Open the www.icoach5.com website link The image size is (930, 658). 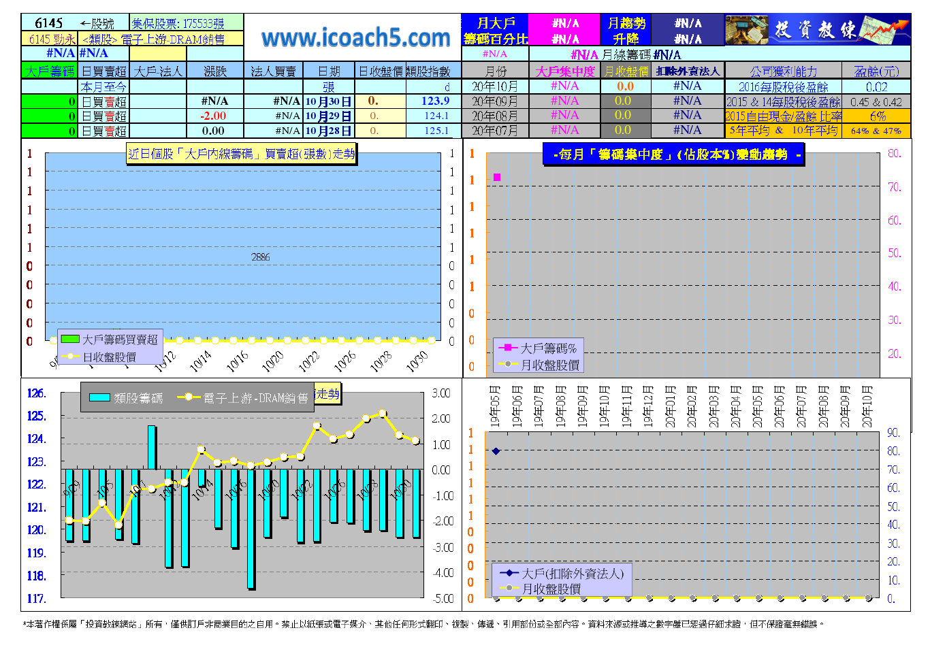[x=355, y=37]
